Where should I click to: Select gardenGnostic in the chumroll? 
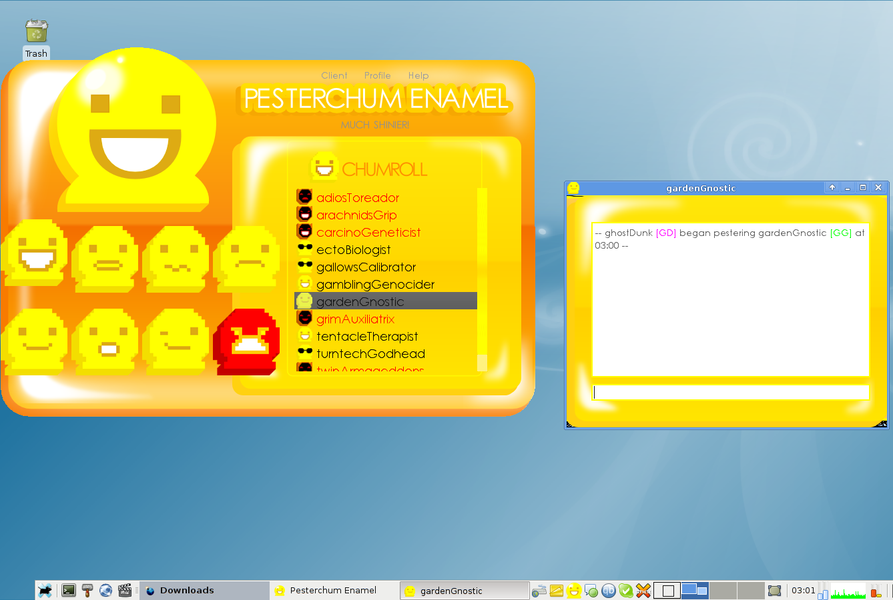coord(360,301)
